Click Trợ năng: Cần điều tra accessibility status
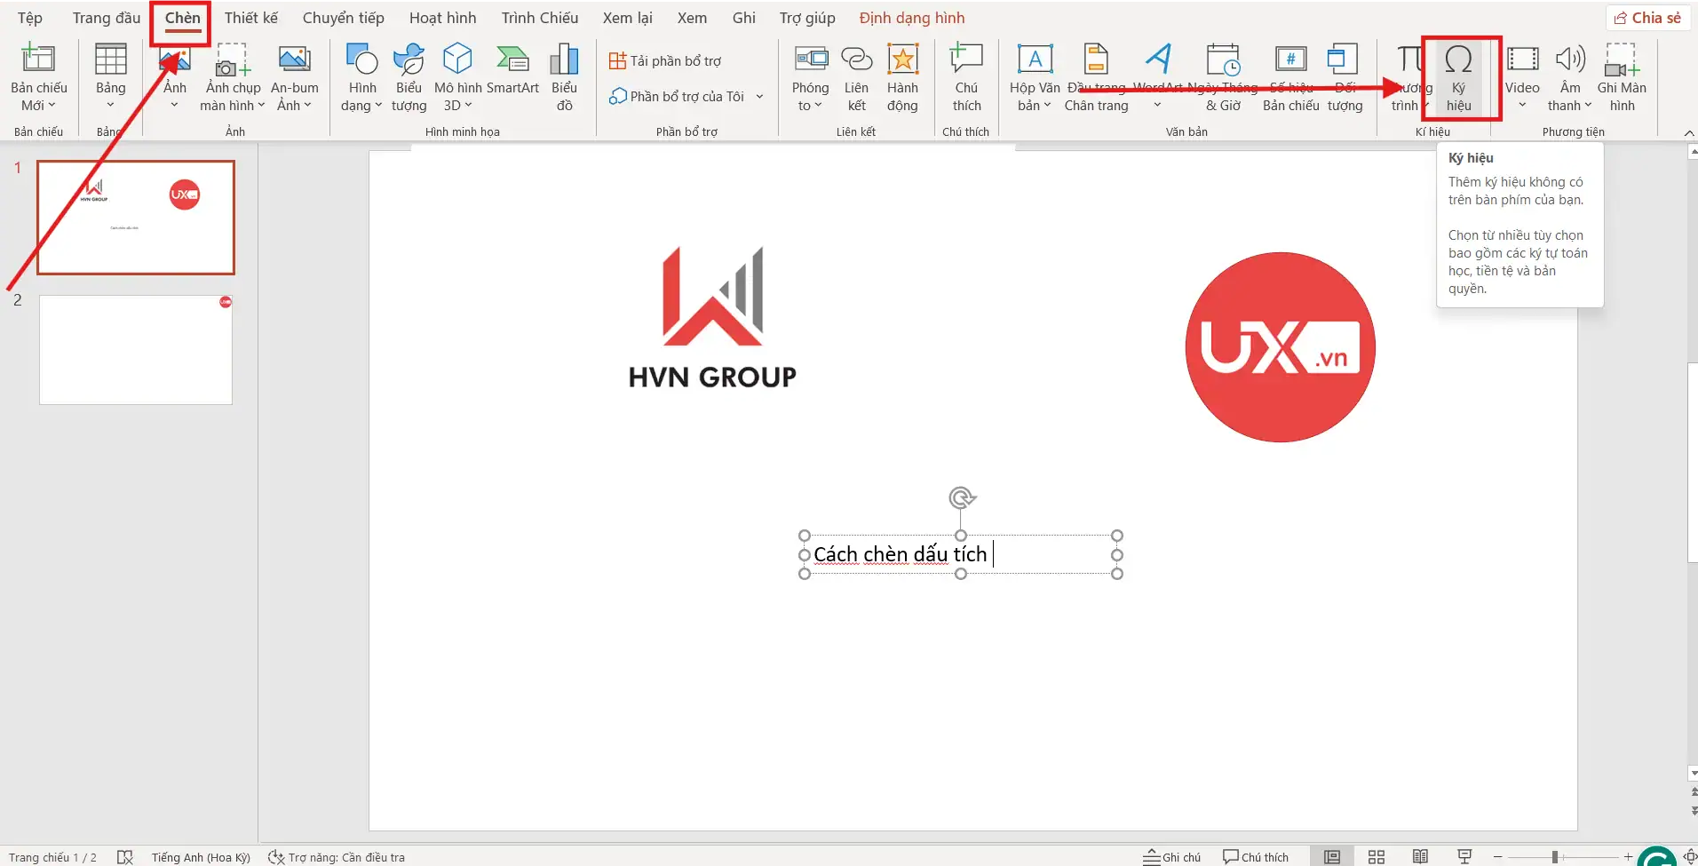Viewport: 1698px width, 866px height. tap(337, 857)
